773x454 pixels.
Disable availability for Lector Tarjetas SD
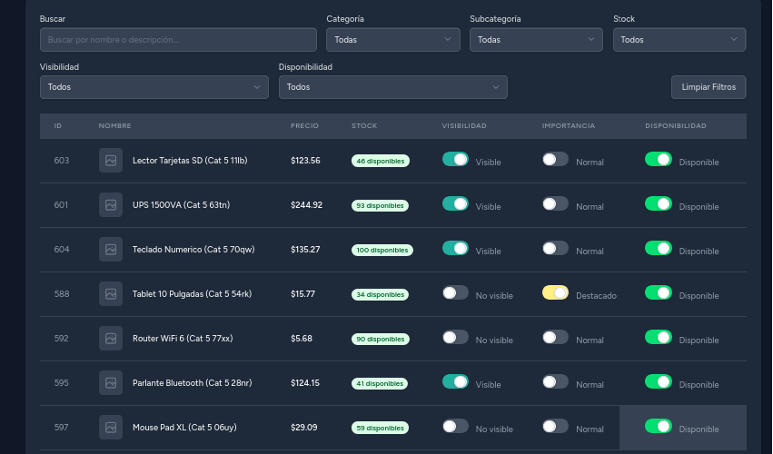click(659, 159)
